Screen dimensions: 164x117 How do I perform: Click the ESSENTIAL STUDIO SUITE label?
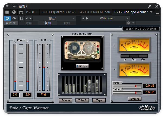tap(141, 29)
